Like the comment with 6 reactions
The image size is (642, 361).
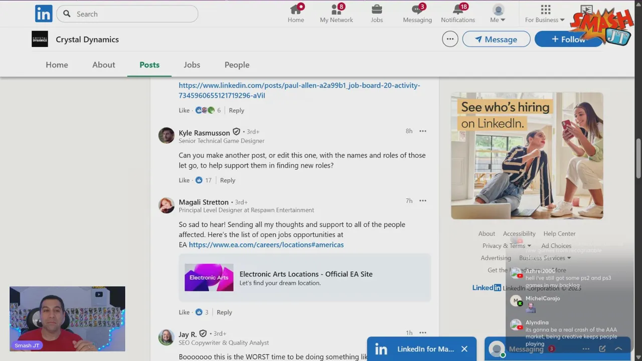click(x=184, y=110)
